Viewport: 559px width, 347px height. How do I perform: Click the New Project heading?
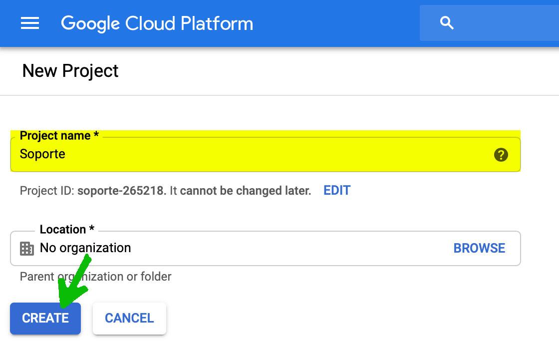point(70,71)
